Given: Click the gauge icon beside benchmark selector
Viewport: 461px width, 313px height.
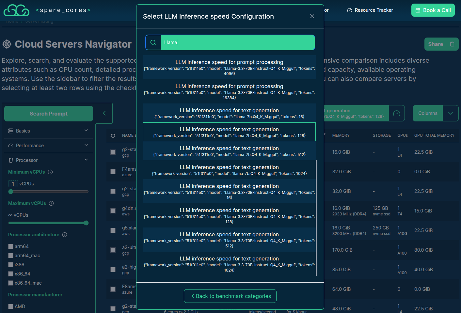Looking at the screenshot, I should [x=396, y=113].
